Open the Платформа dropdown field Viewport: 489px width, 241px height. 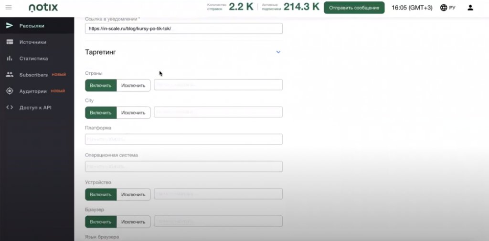pos(184,139)
